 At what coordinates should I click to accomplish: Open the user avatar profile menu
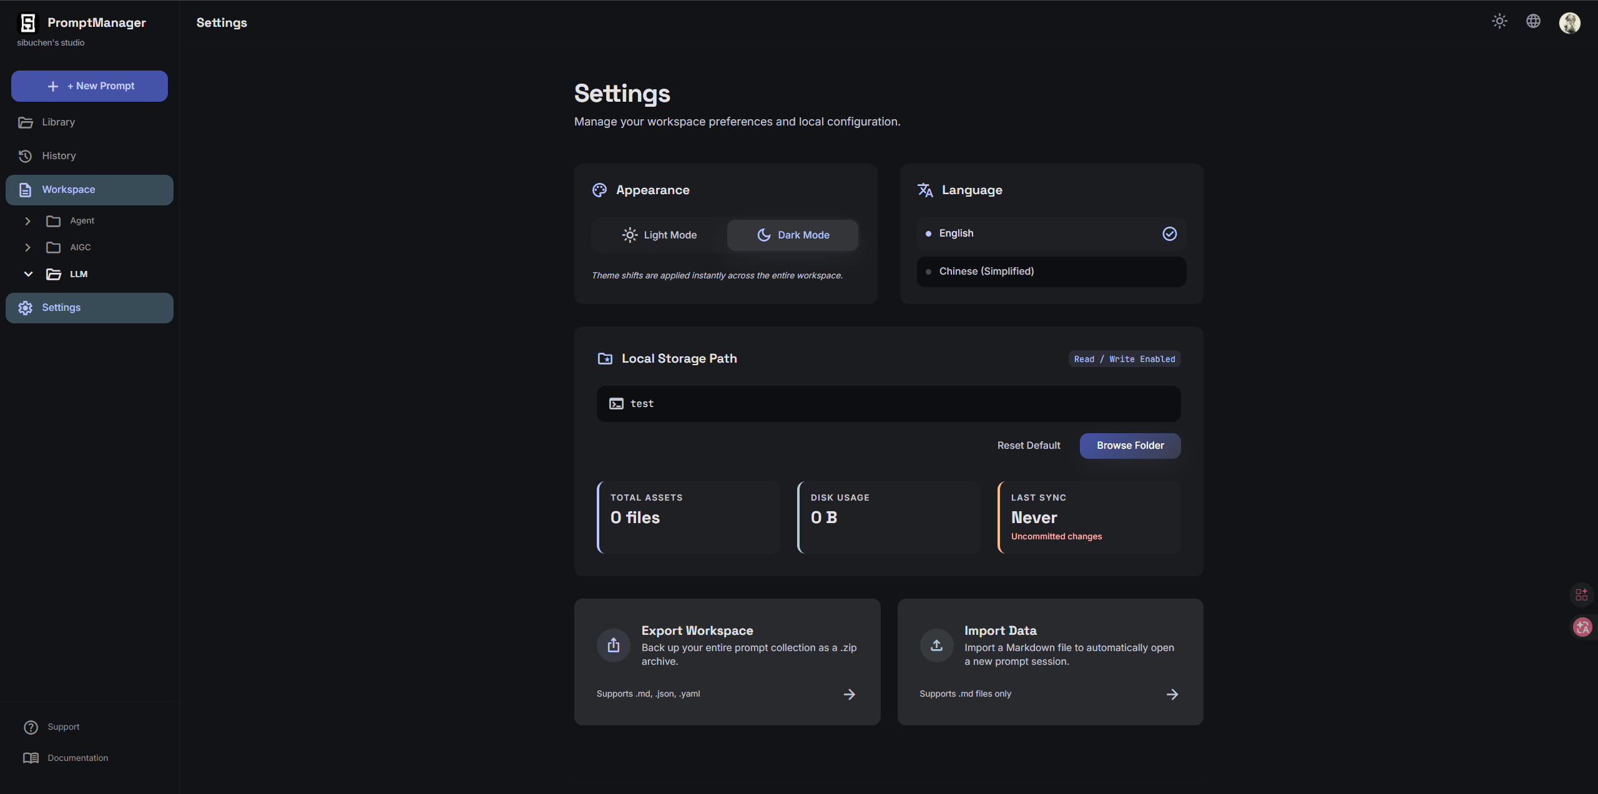(x=1569, y=22)
